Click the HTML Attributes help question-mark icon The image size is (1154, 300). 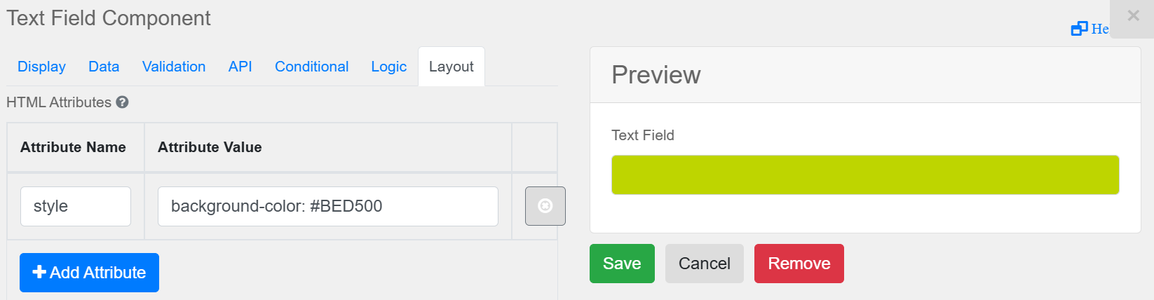[x=122, y=102]
